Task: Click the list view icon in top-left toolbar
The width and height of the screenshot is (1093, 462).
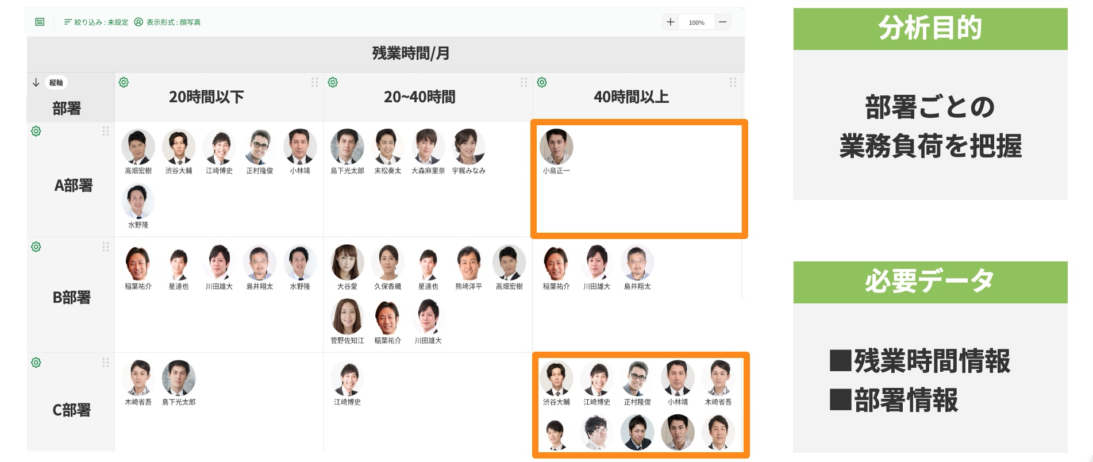Action: [40, 22]
